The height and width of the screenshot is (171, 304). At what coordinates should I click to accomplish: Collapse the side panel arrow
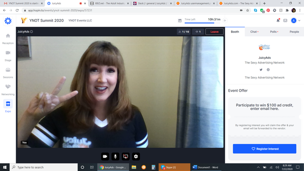(225, 21)
